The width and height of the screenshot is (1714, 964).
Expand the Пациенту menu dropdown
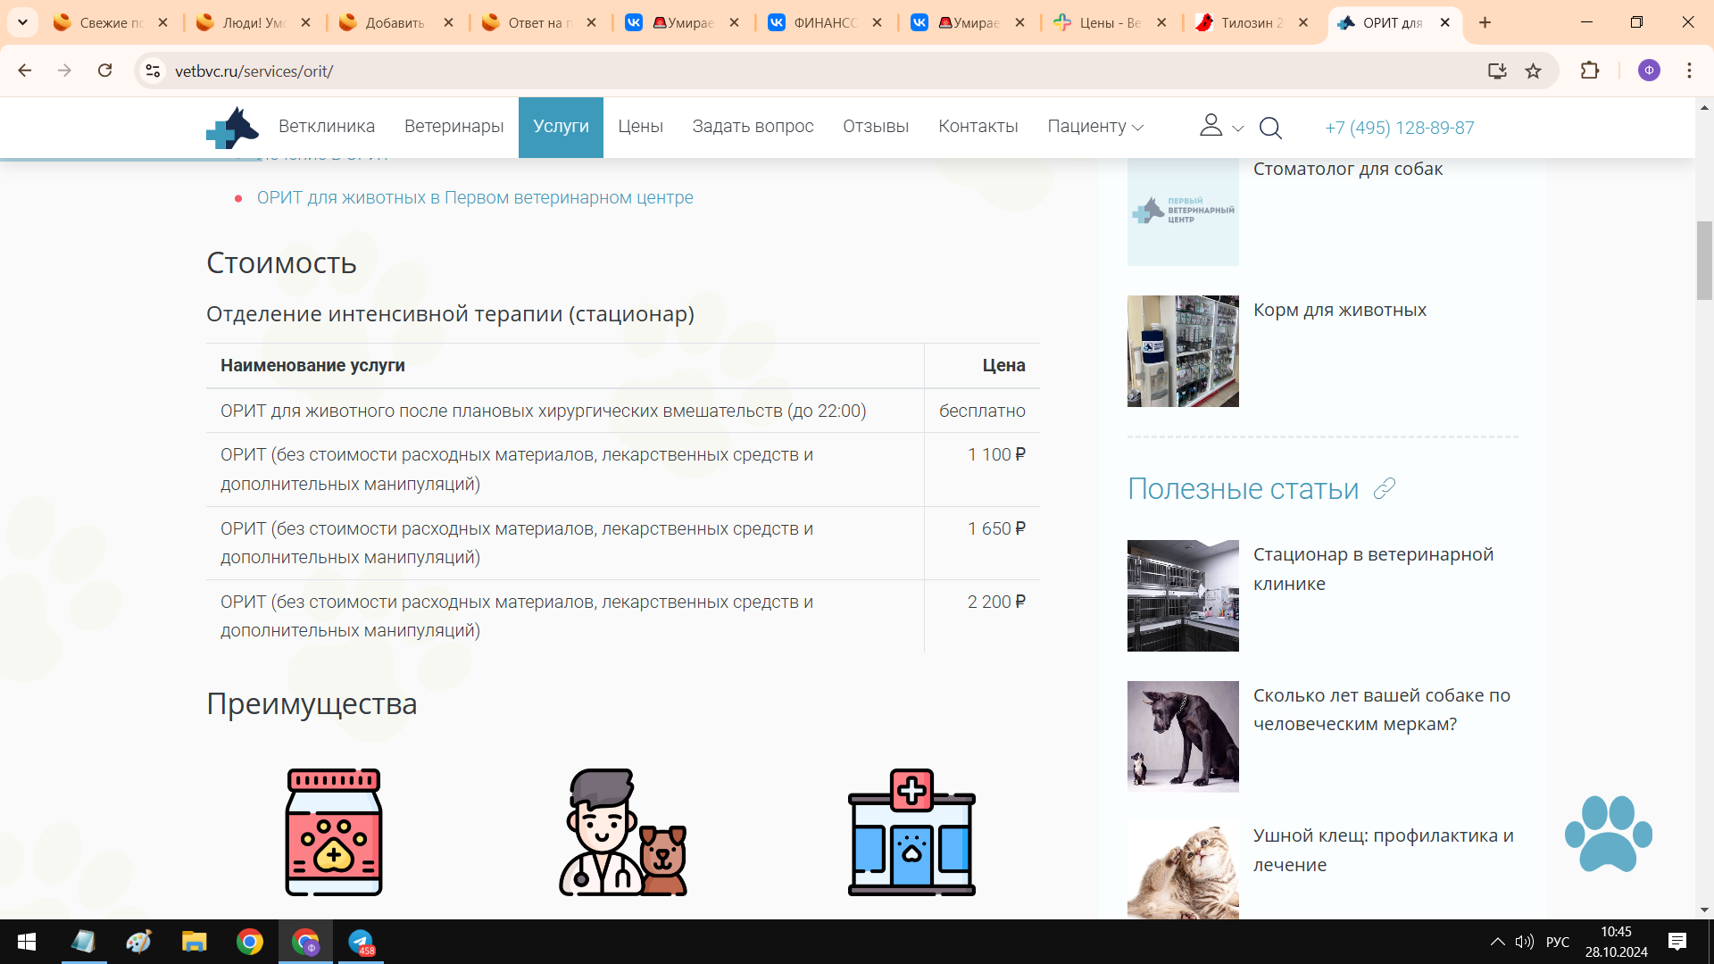tap(1095, 127)
